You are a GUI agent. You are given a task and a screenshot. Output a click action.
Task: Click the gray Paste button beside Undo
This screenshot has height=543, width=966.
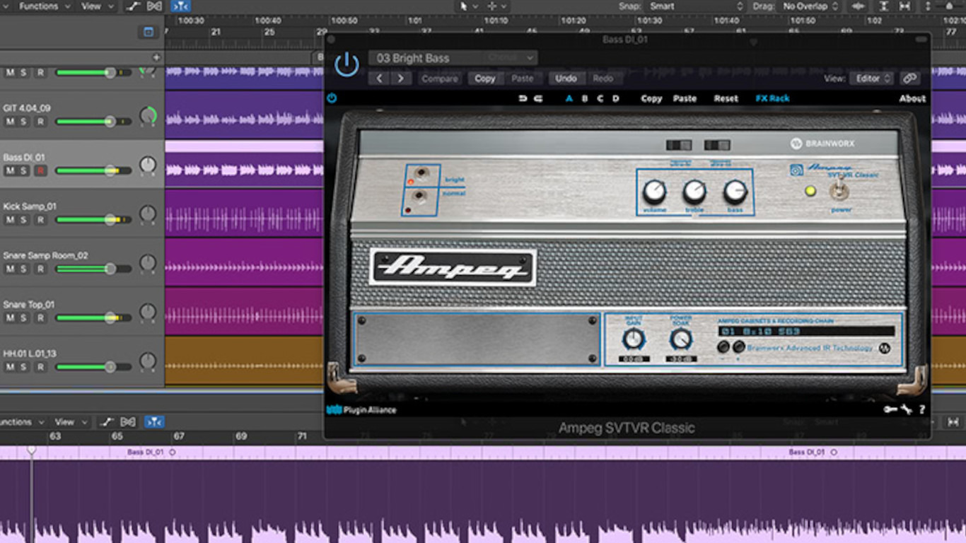(523, 78)
